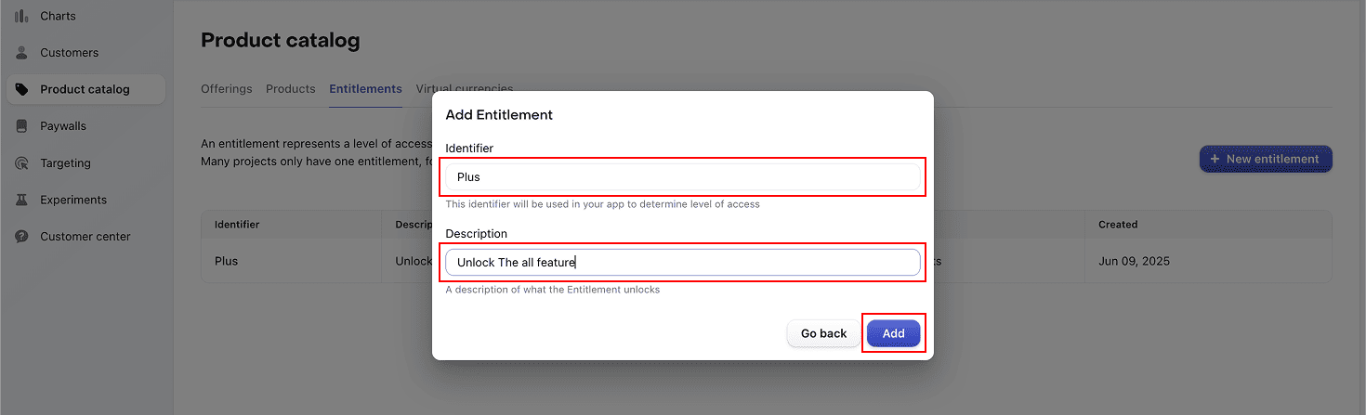Image resolution: width=1366 pixels, height=415 pixels.
Task: Select the Entitlements tab
Action: (365, 89)
